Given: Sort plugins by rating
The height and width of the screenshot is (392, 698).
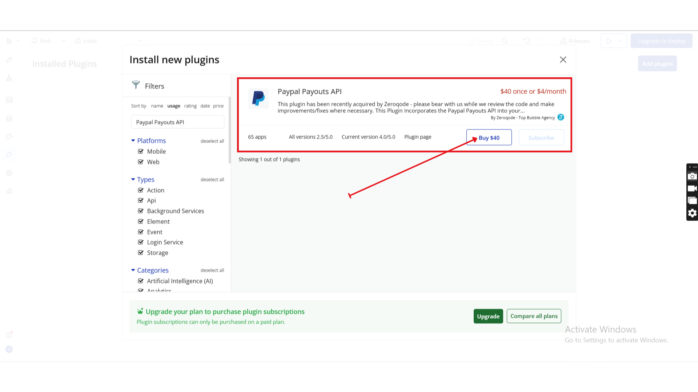Looking at the screenshot, I should pos(190,106).
